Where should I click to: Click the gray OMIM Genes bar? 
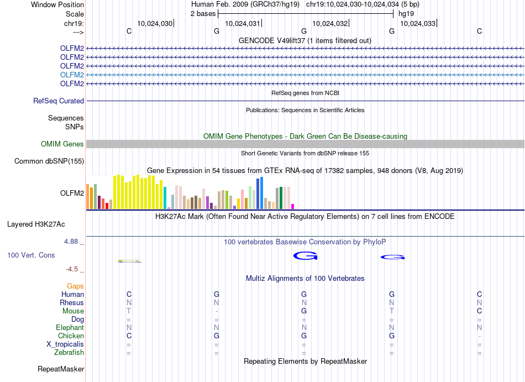(305, 144)
